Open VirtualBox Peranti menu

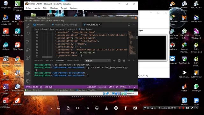[x=64, y=8]
